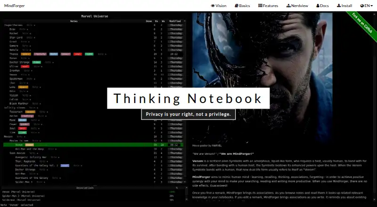Open the Docs page
The width and height of the screenshot is (377, 207).
[322, 6]
